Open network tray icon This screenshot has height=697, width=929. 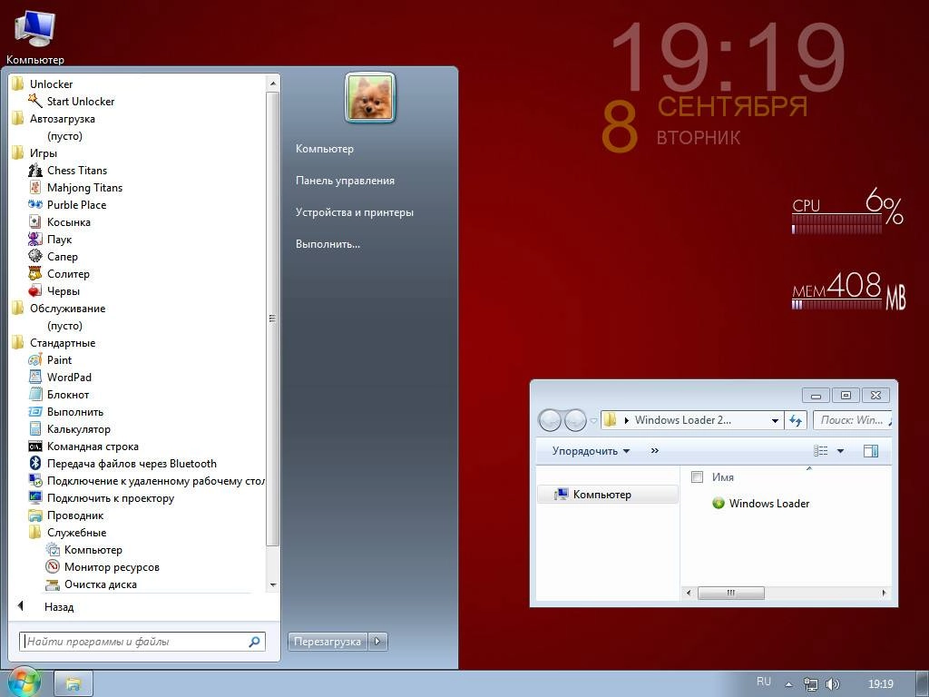pyautogui.click(x=810, y=684)
